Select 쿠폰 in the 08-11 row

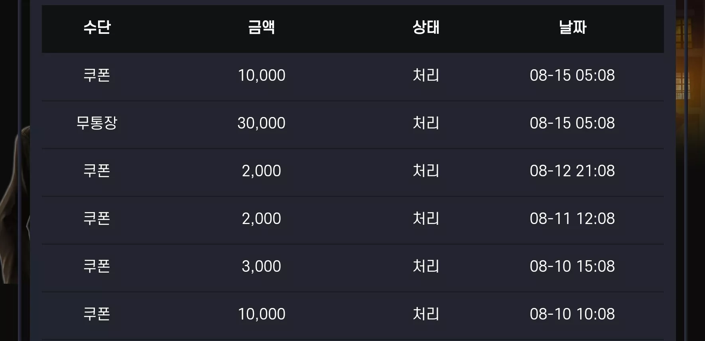pos(97,218)
